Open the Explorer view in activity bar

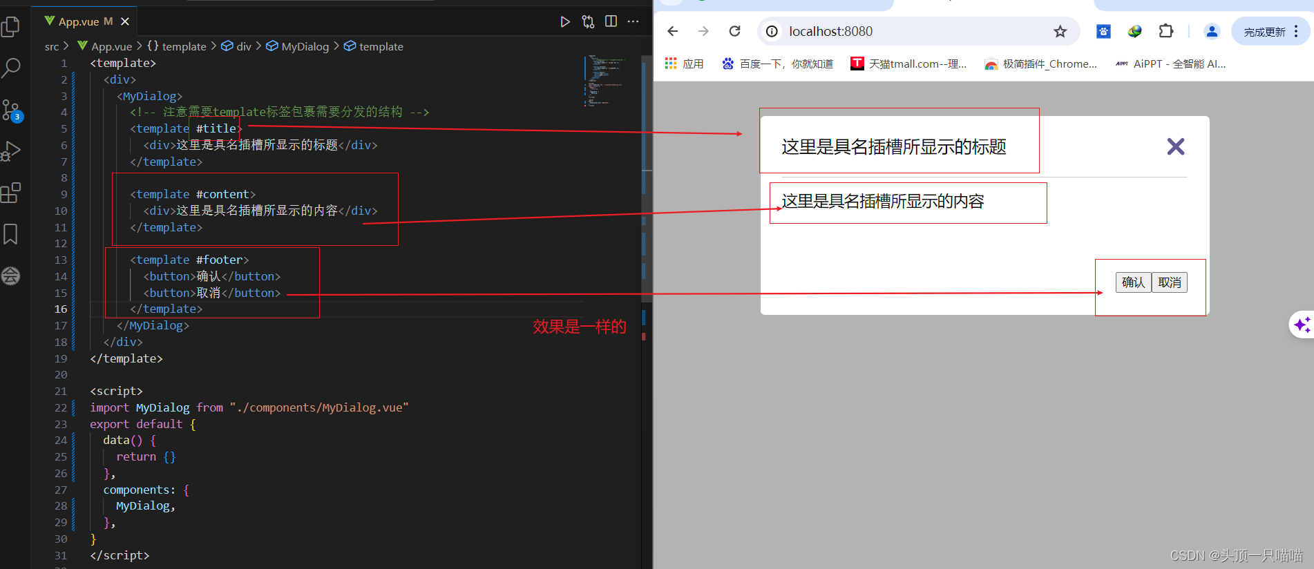(11, 27)
